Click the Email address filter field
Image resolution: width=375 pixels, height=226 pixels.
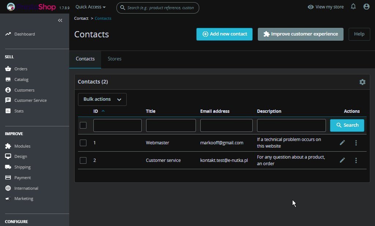(x=226, y=125)
